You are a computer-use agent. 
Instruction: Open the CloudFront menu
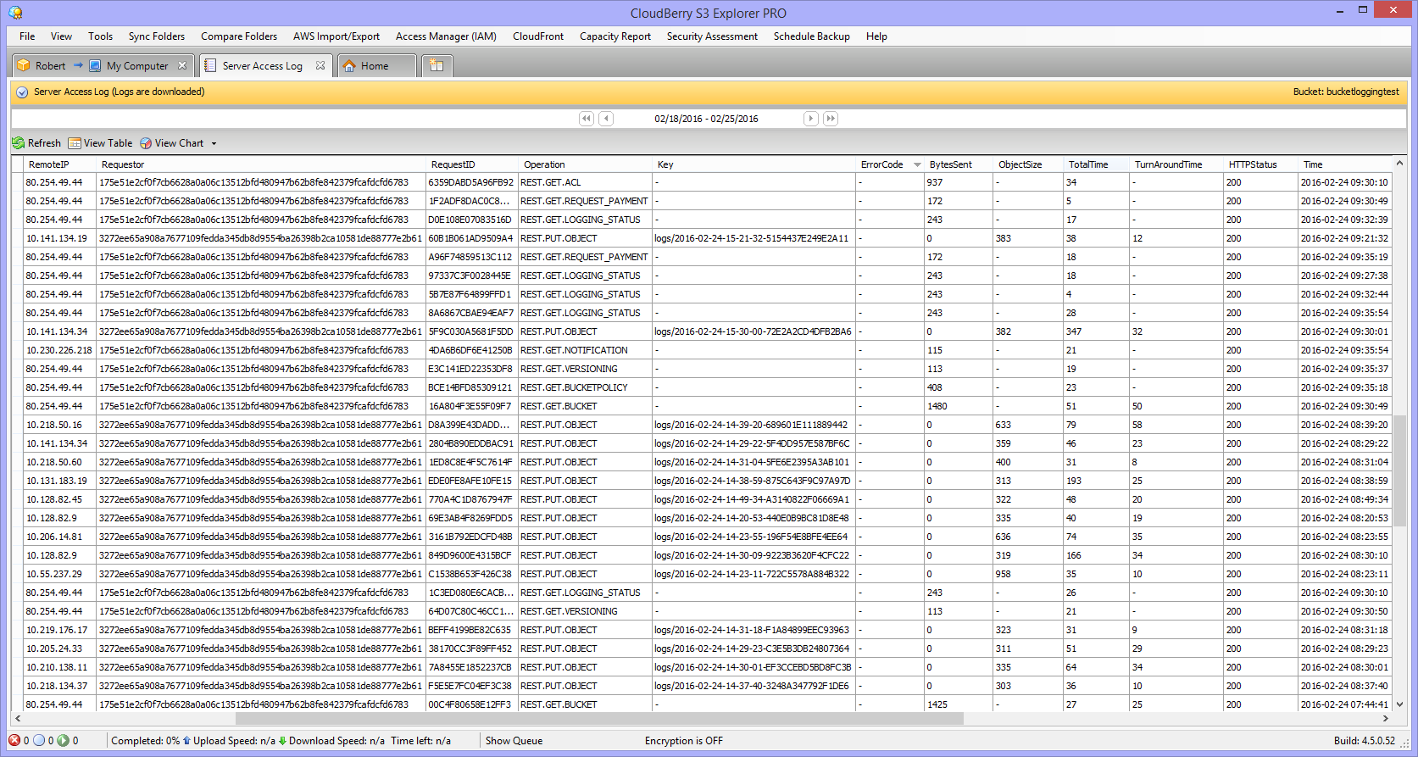538,36
